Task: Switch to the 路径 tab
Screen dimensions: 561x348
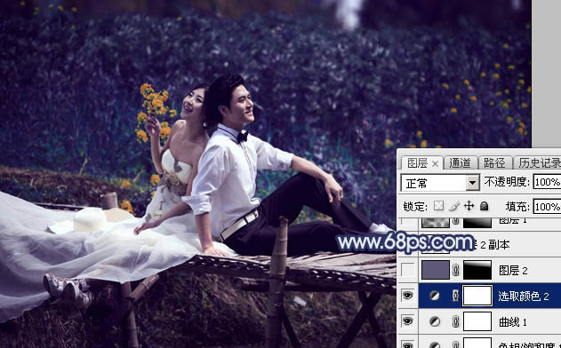Action: [494, 163]
